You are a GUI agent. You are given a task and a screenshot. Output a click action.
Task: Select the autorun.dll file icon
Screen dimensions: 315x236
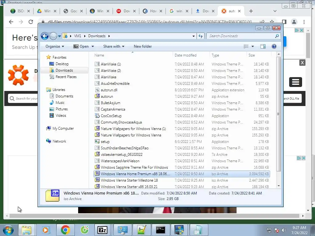(97, 90)
